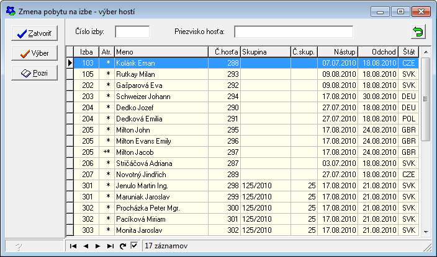Click the green return arrow icon
Viewport: 437px width, 257px height.
coord(418,32)
